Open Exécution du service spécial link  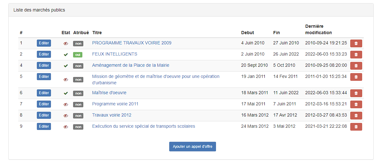point(144,126)
